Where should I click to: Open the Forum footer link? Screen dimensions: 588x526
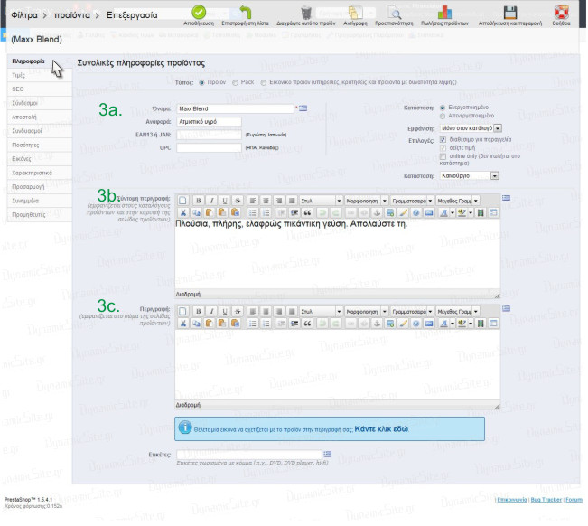click(x=574, y=500)
